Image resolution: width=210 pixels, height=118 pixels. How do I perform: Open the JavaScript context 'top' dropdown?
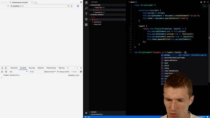click(18, 72)
